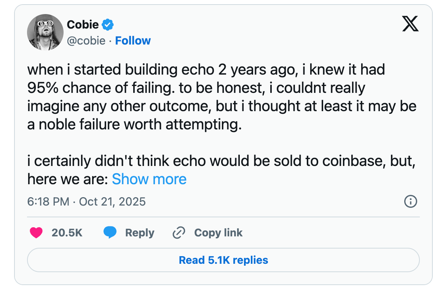Select the 20.5K like count
The height and width of the screenshot is (287, 440).
[67, 233]
